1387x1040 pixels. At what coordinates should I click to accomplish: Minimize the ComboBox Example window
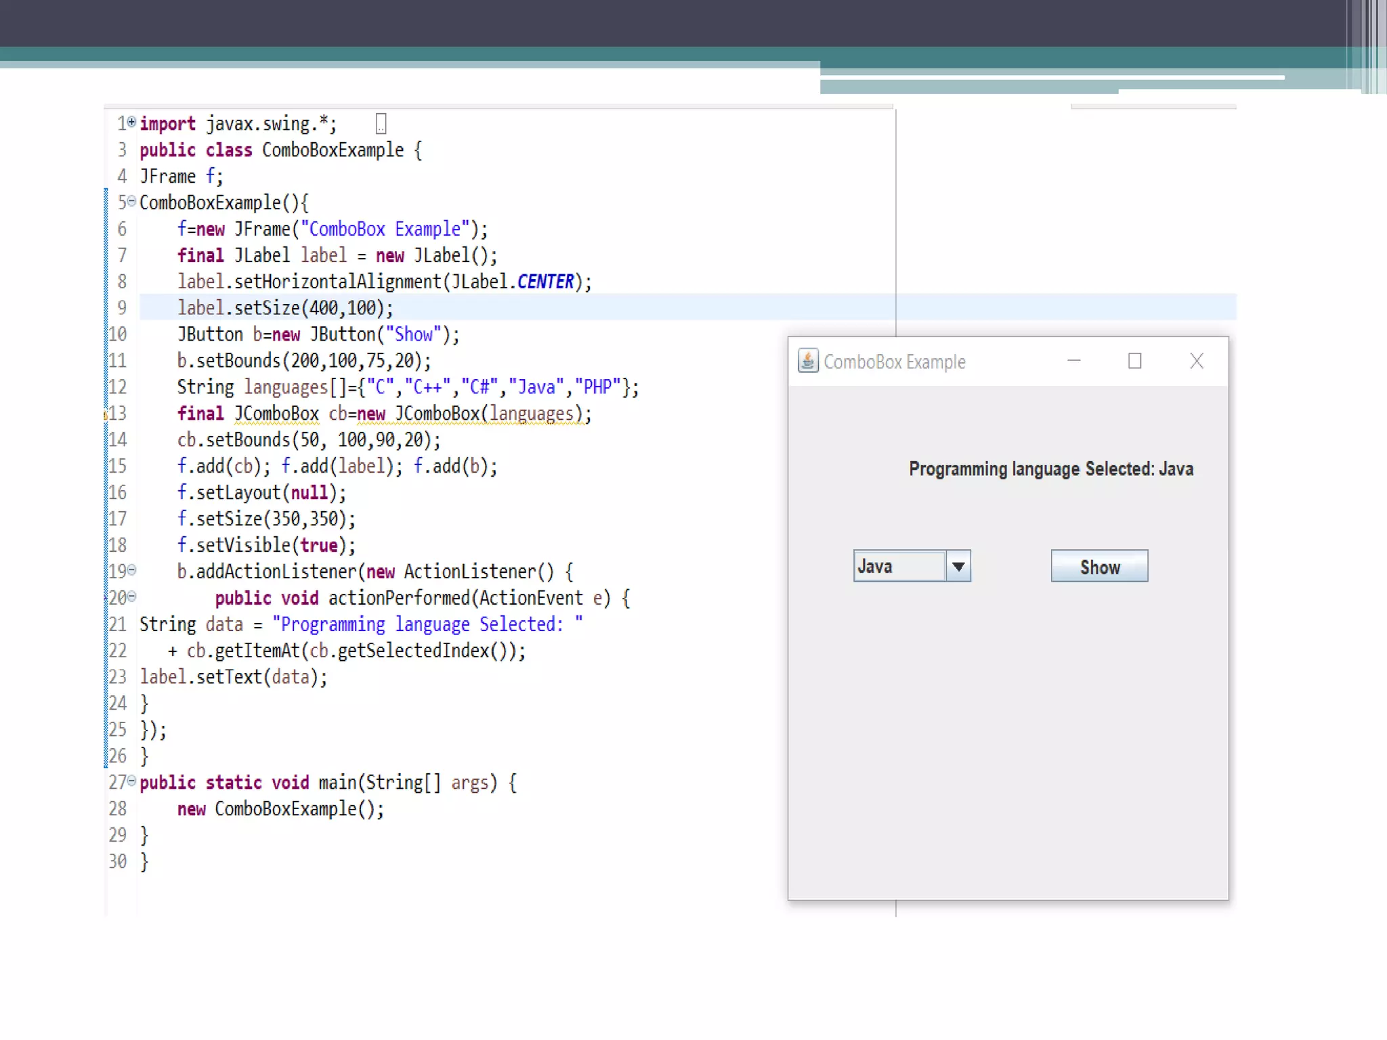[1073, 361]
